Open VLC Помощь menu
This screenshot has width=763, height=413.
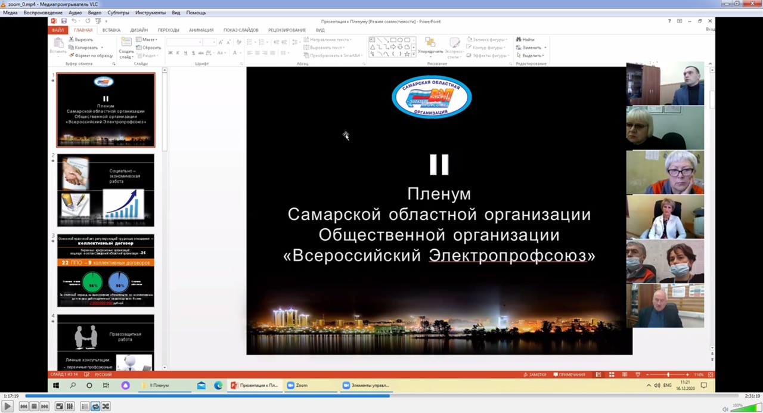(x=196, y=13)
